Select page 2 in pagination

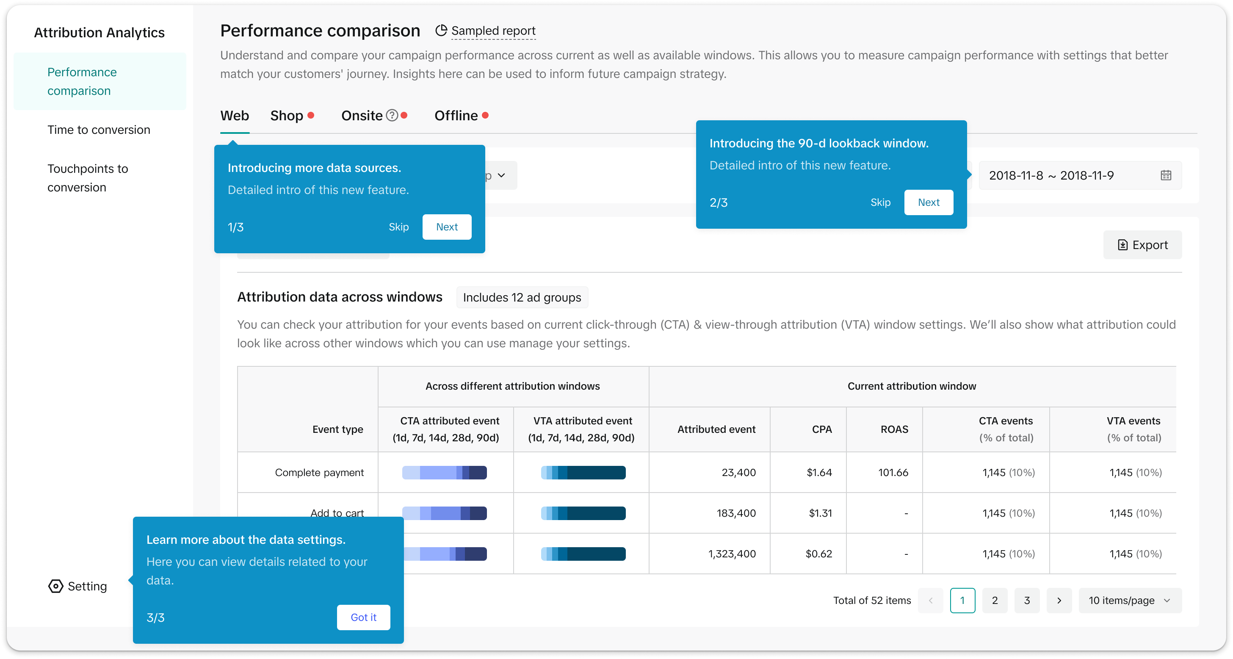coord(995,601)
